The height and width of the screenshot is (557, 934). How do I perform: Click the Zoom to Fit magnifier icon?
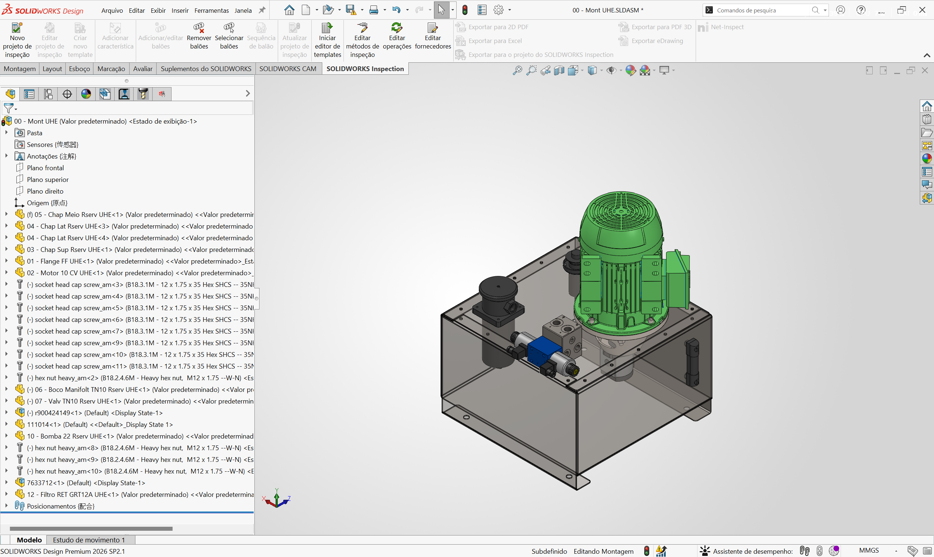pyautogui.click(x=517, y=70)
